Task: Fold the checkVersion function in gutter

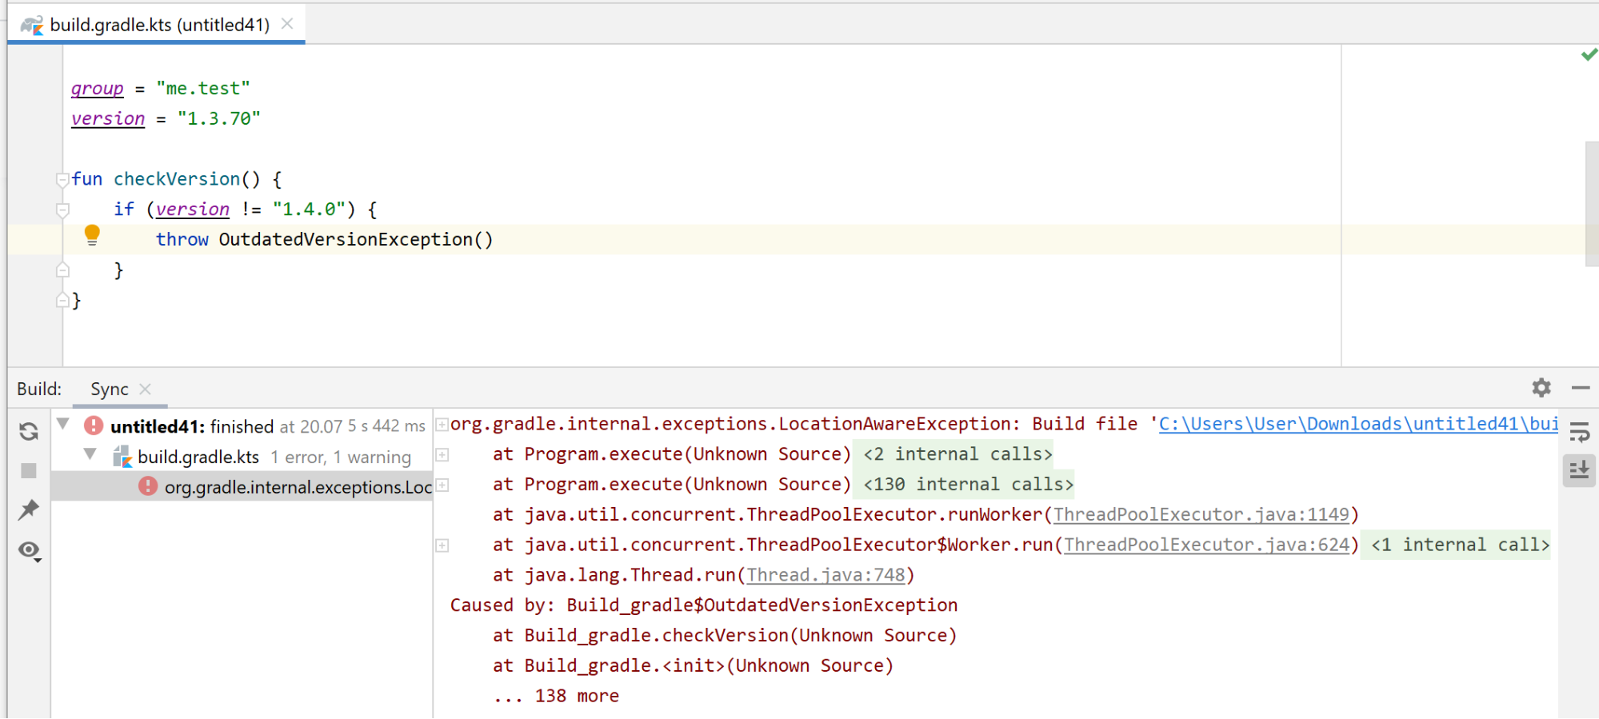Action: tap(62, 179)
